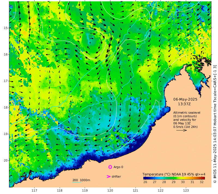Viewport: 218px width, 194px height.
Task: Click the magenta drifter arrow legend marker
Action: 108,177
